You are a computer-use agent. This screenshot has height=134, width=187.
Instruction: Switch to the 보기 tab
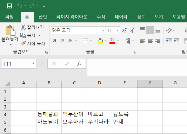(x=159, y=17)
